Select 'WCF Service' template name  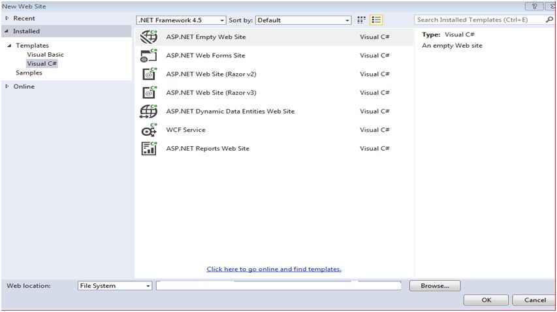click(186, 130)
